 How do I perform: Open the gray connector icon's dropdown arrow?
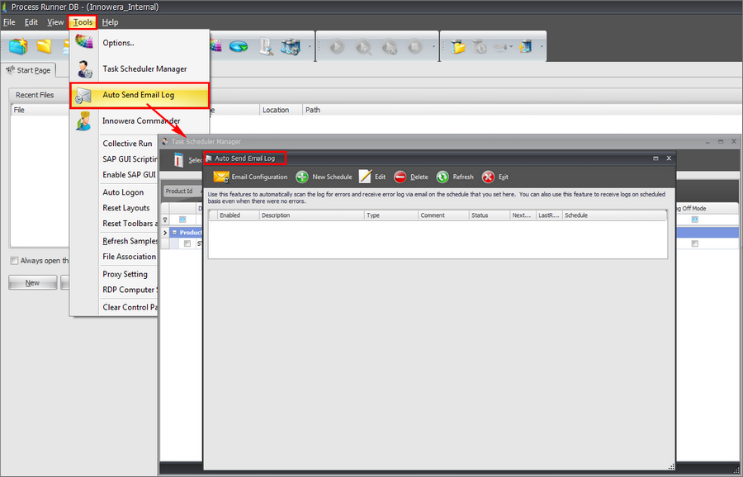511,46
